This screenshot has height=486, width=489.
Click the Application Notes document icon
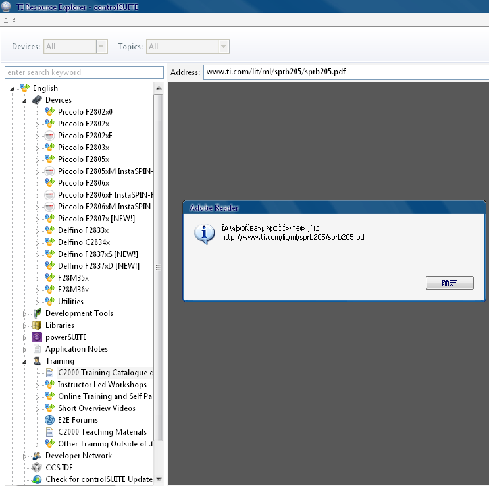point(37,349)
